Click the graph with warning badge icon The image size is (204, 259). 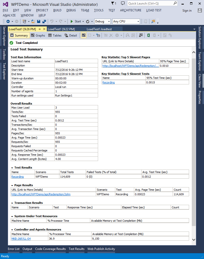(141, 35)
